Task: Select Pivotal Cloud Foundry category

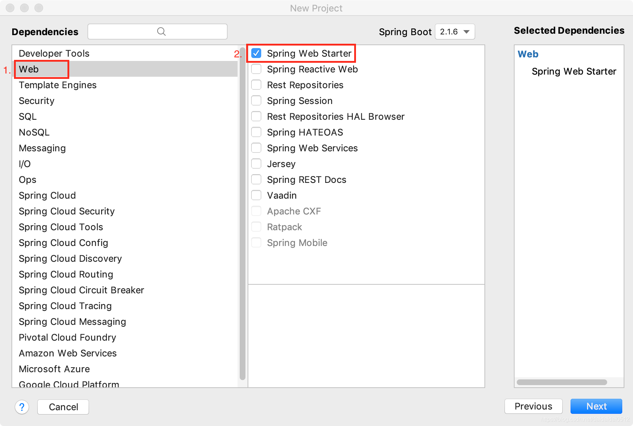Action: pyautogui.click(x=125, y=337)
